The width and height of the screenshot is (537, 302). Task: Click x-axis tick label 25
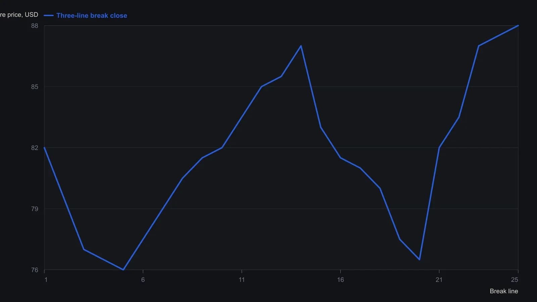pyautogui.click(x=515, y=280)
